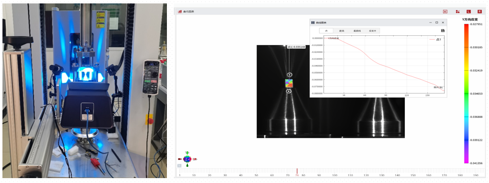
Task: Maximize the curve chart popup window
Action: (x=437, y=23)
